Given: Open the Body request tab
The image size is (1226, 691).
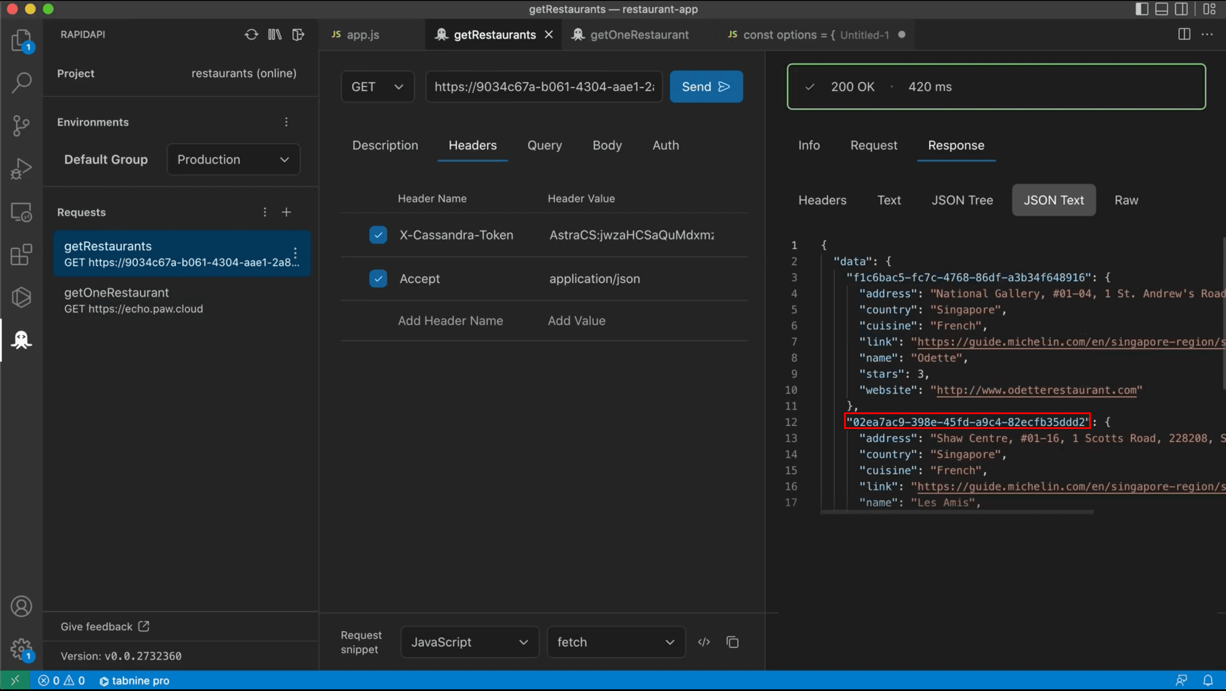Looking at the screenshot, I should (x=607, y=145).
